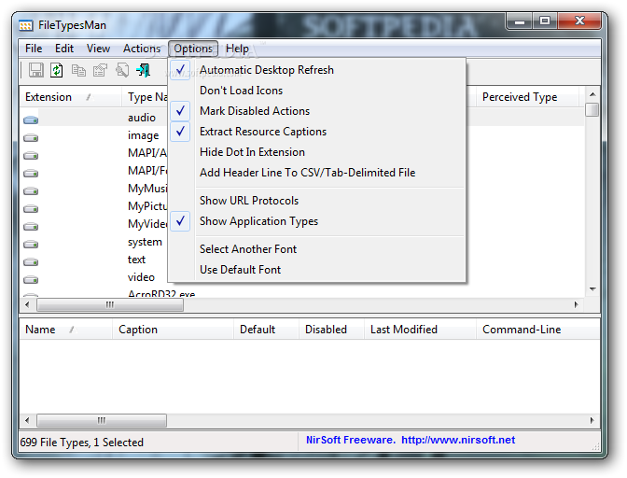Click lower pane horizontal scroll right arrow
Image resolution: width=627 pixels, height=478 pixels.
[x=592, y=420]
